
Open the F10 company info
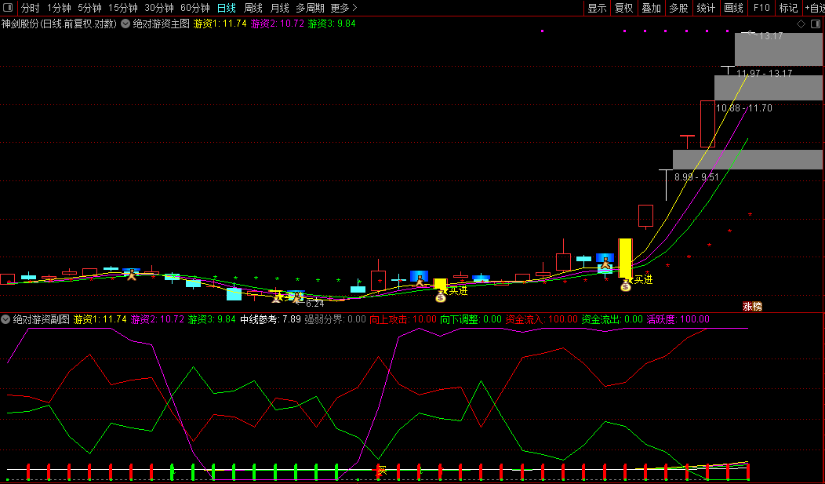tap(761, 8)
